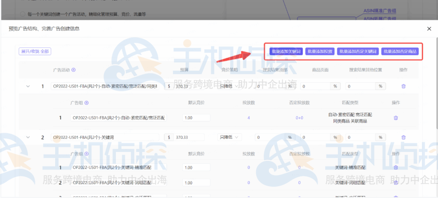The width and height of the screenshot is (438, 198).
Task: Delete the 关键词-精准匹配 ad group trash icon
Action: pos(396,168)
